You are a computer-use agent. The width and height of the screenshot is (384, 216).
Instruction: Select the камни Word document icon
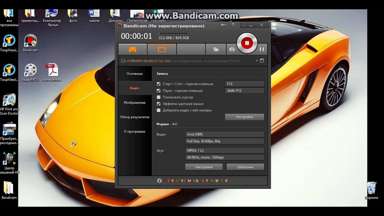tap(94, 16)
